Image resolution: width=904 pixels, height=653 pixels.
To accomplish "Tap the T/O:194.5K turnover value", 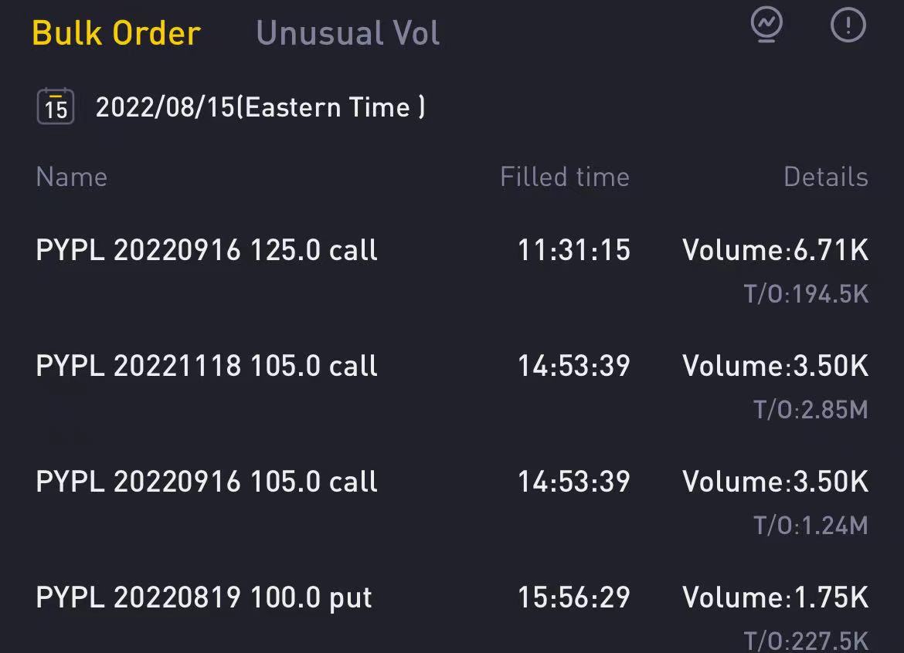I will pyautogui.click(x=806, y=294).
